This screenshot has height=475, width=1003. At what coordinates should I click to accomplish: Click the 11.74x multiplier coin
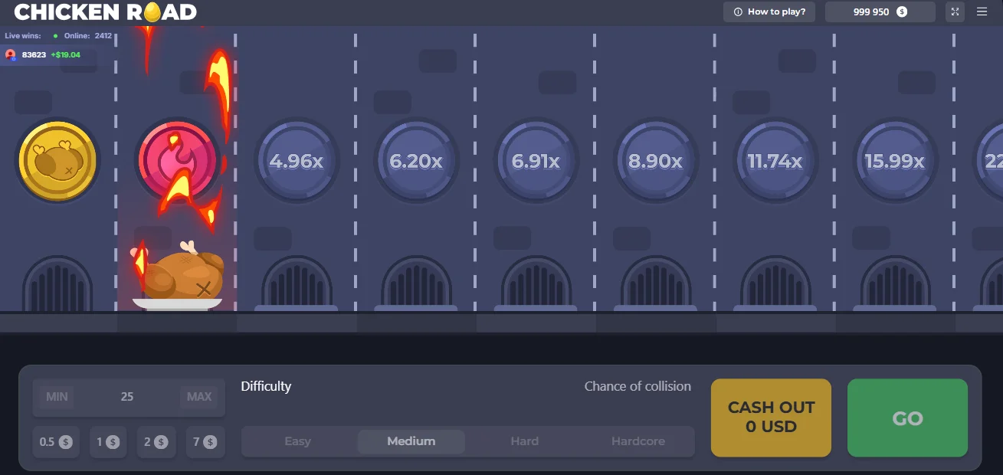[x=775, y=161]
